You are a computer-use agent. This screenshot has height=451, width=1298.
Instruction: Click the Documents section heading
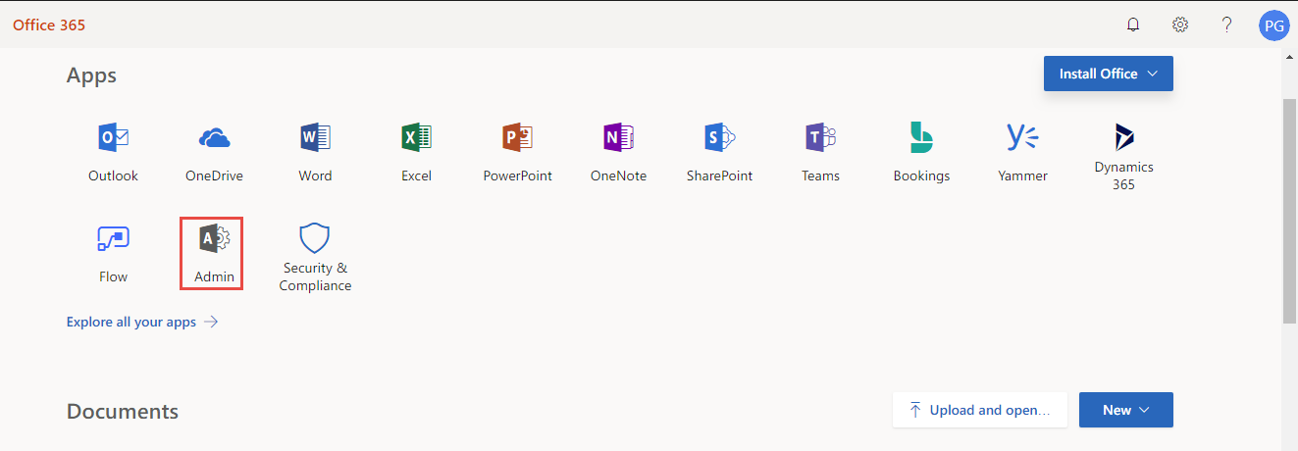[x=123, y=411]
